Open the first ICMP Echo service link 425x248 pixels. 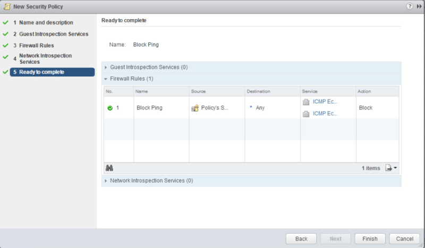click(325, 101)
